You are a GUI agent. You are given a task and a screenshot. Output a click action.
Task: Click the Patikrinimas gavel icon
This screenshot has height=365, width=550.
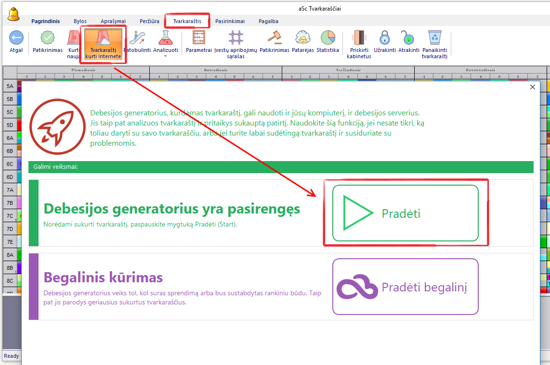[x=274, y=38]
